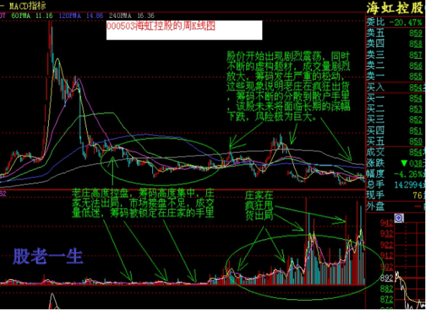Click the 股老一生 watermark text
Image resolution: width=426 pixels, height=310 pixels.
[48, 256]
